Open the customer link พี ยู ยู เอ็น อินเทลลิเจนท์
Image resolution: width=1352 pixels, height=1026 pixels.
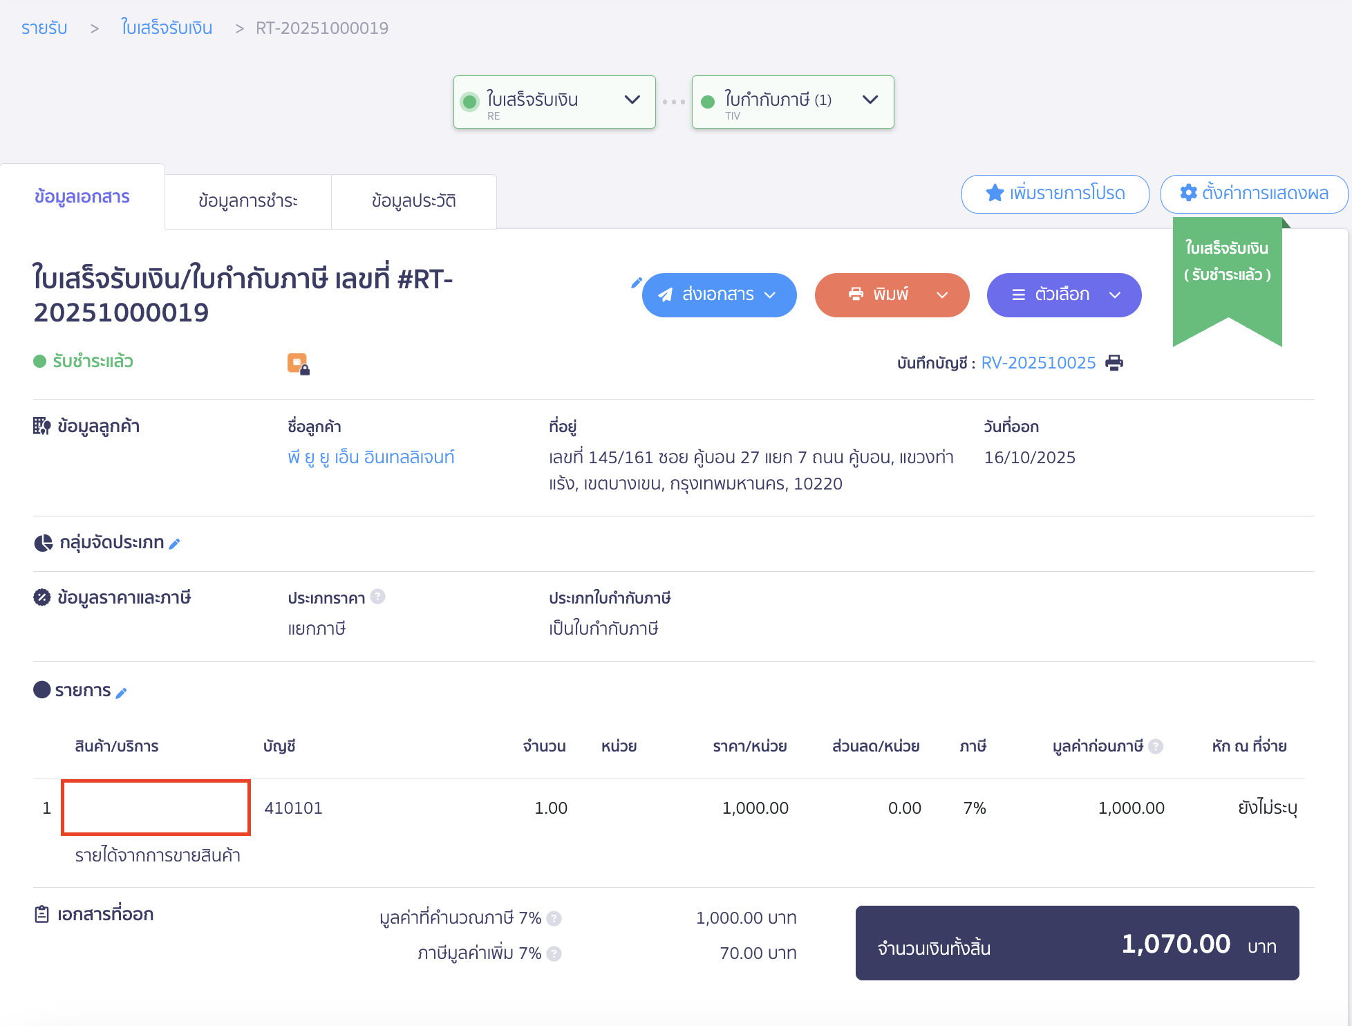click(372, 457)
